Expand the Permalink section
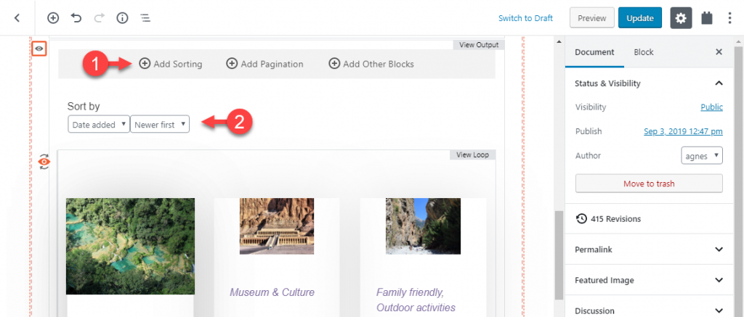This screenshot has height=317, width=744. click(649, 250)
